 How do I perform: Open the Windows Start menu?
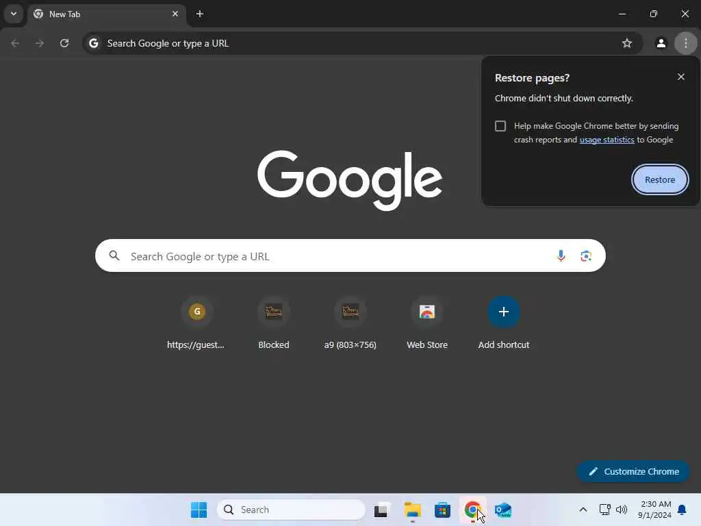(x=199, y=510)
